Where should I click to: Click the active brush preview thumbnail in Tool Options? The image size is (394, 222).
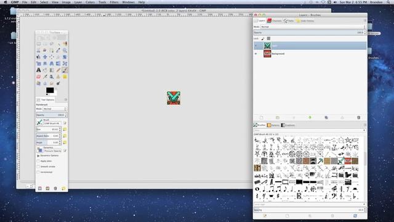39,123
